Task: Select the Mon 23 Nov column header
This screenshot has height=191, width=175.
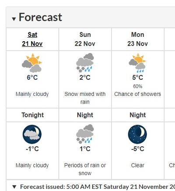Action: 137,39
